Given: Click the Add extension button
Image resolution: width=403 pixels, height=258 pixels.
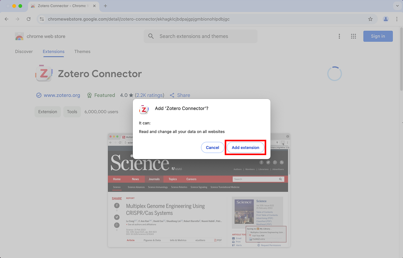Looking at the screenshot, I should click(245, 147).
